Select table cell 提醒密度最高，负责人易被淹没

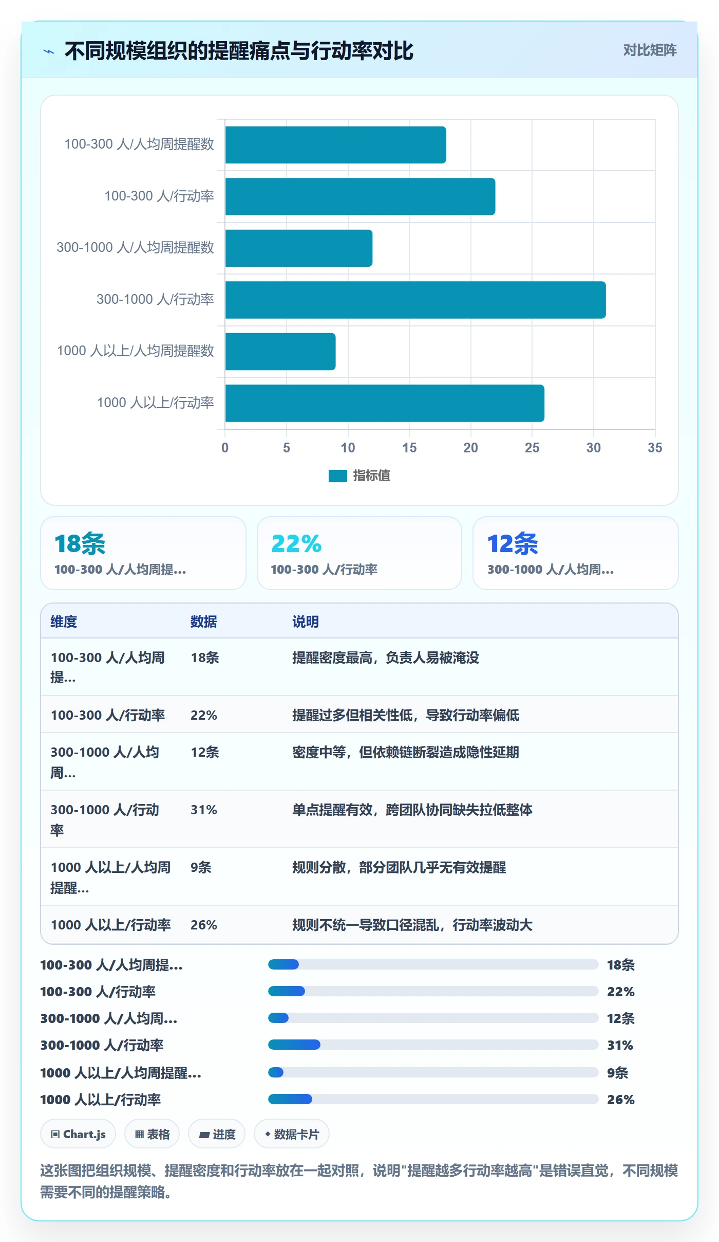pyautogui.click(x=386, y=657)
